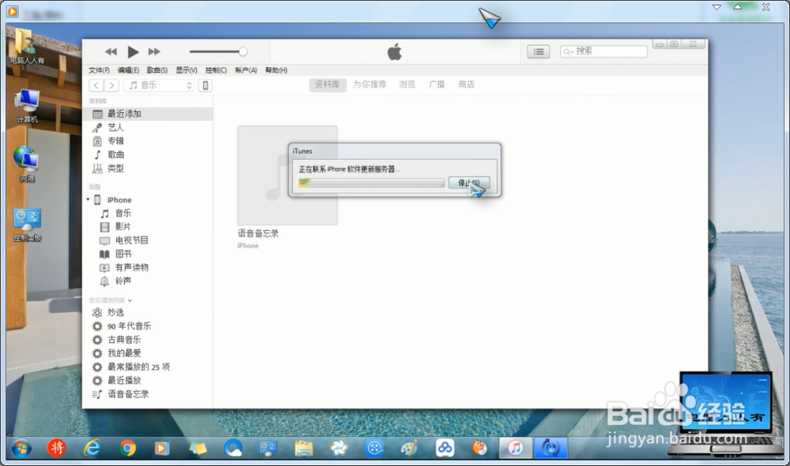Image resolution: width=790 pixels, height=466 pixels.
Task: Open the Baidu cloud taskbar icon
Action: tap(444, 448)
